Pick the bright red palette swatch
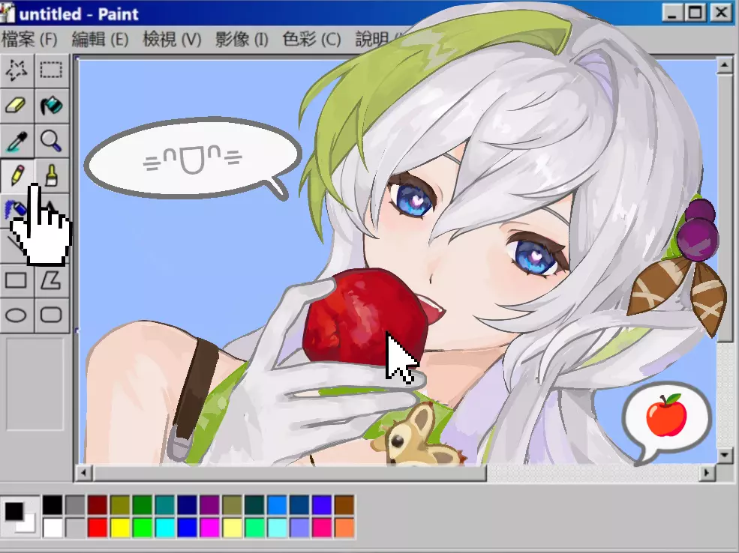The image size is (739, 553). point(98,528)
